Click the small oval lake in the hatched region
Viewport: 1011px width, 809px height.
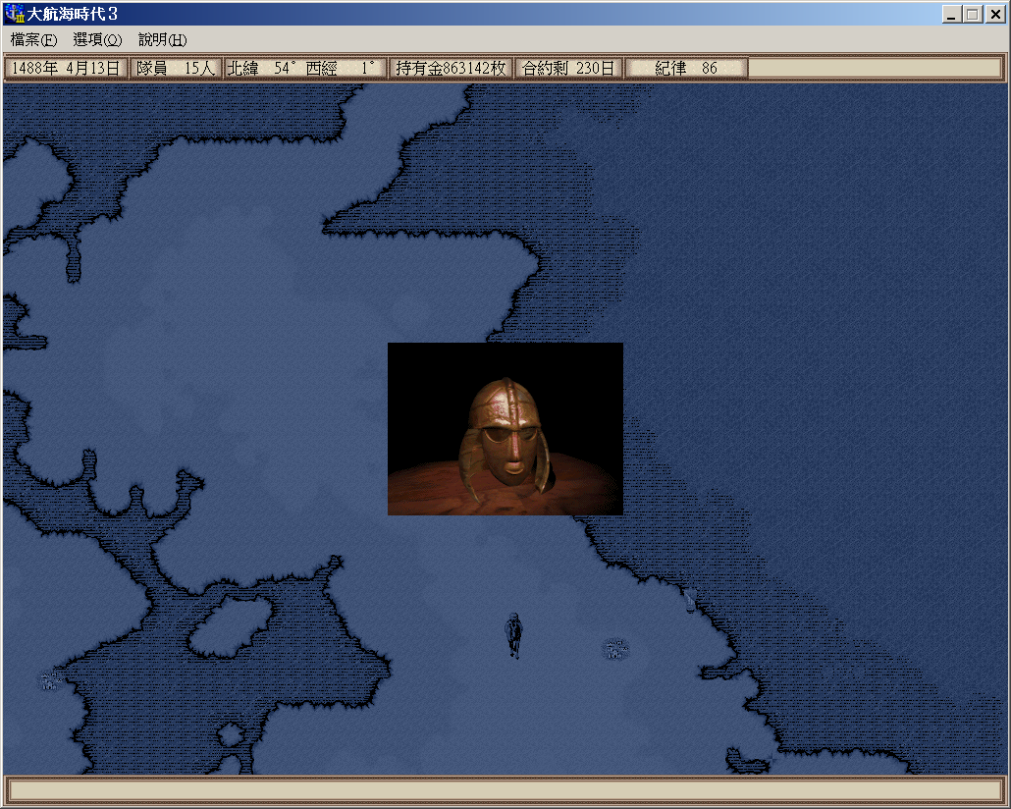coord(230,626)
